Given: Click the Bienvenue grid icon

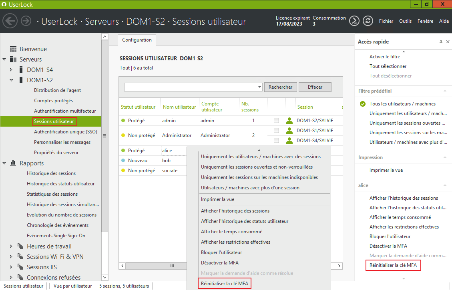Looking at the screenshot, I should coord(13,49).
